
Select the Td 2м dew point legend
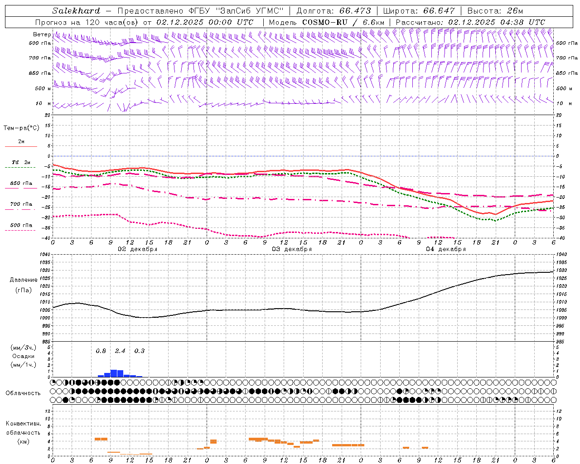click(x=21, y=163)
